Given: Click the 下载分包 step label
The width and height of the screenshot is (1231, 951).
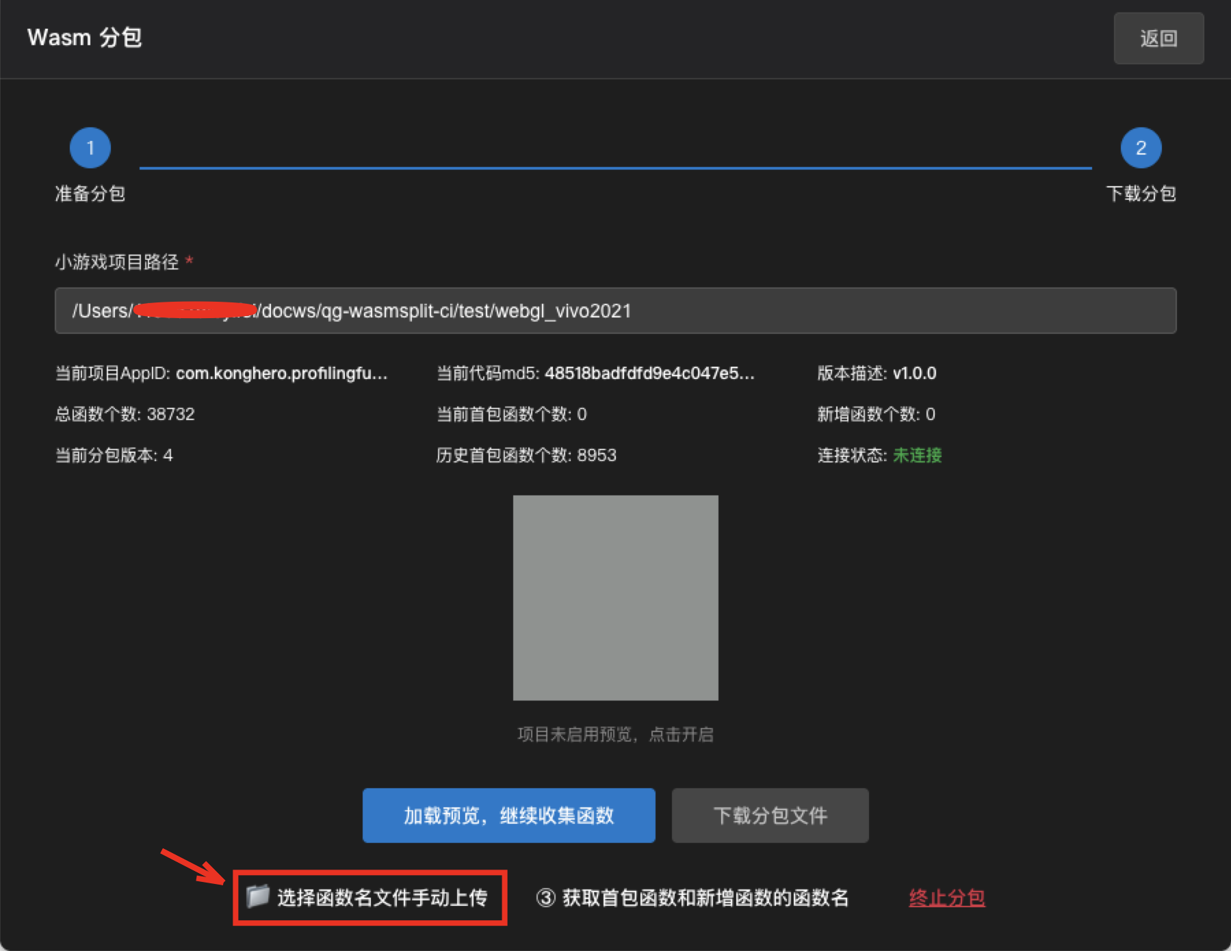Looking at the screenshot, I should click(1141, 194).
